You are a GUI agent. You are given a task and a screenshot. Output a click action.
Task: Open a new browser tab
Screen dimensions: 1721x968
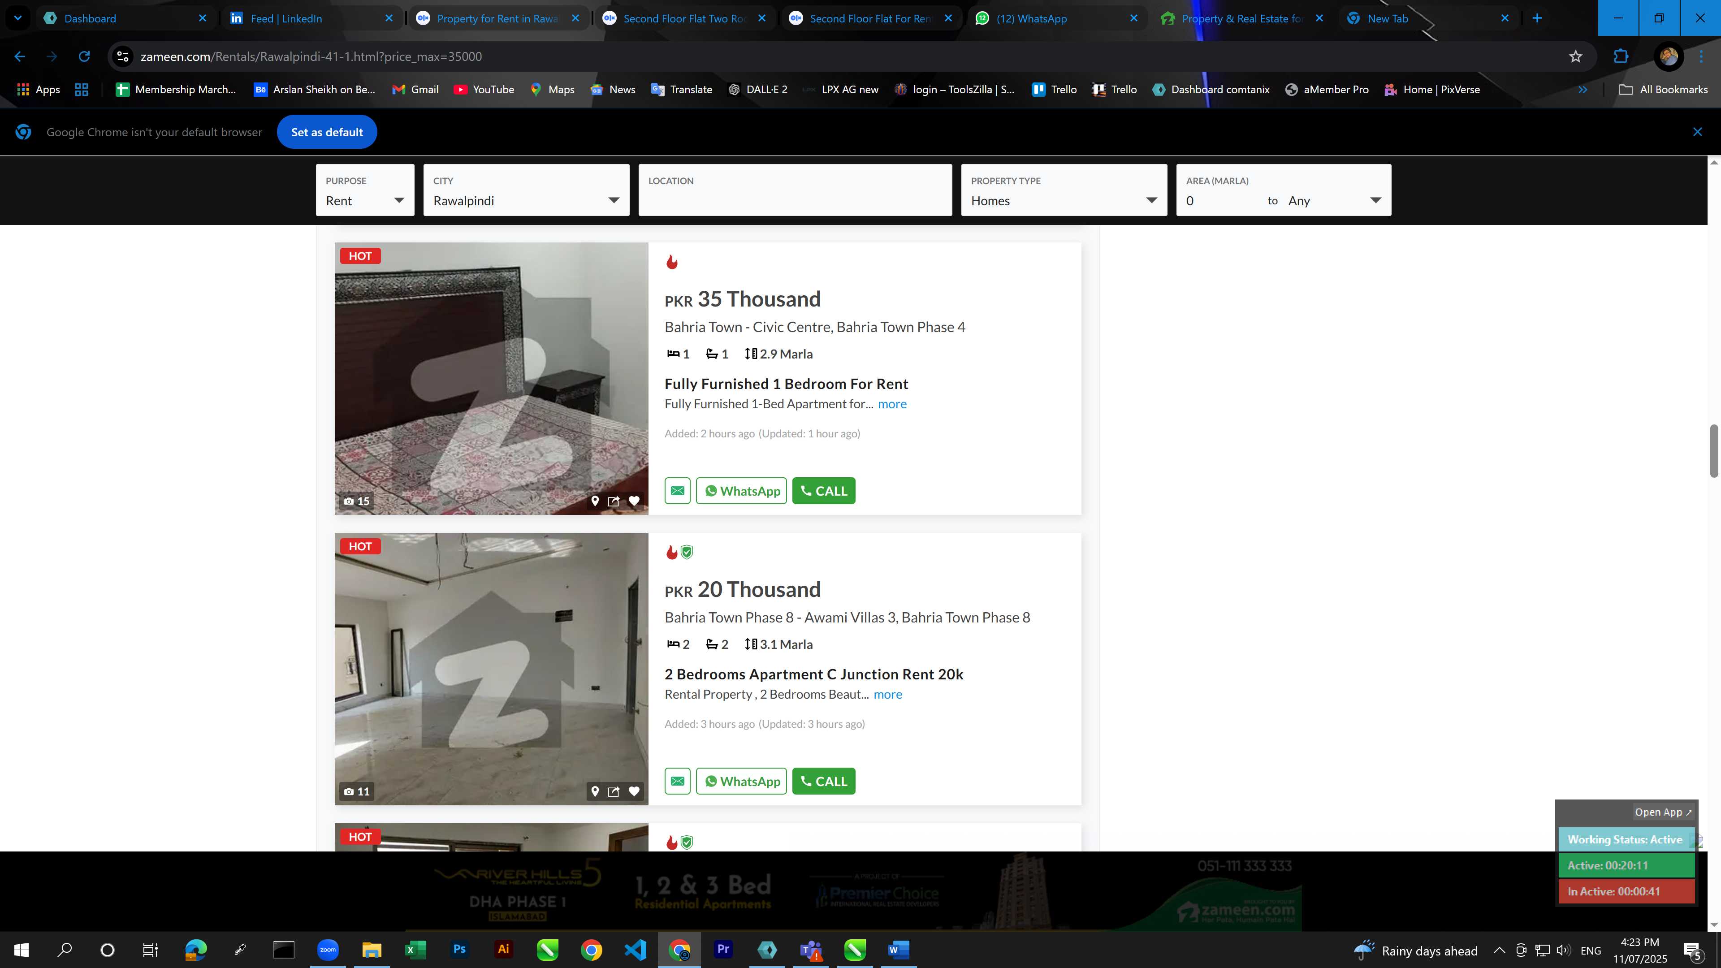coord(1537,18)
